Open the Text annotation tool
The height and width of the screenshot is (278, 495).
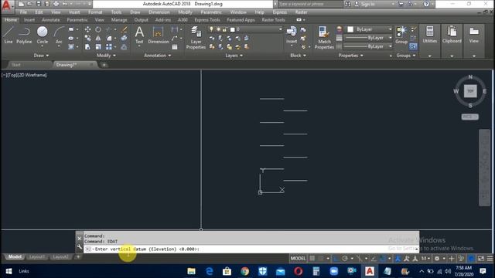pos(139,35)
